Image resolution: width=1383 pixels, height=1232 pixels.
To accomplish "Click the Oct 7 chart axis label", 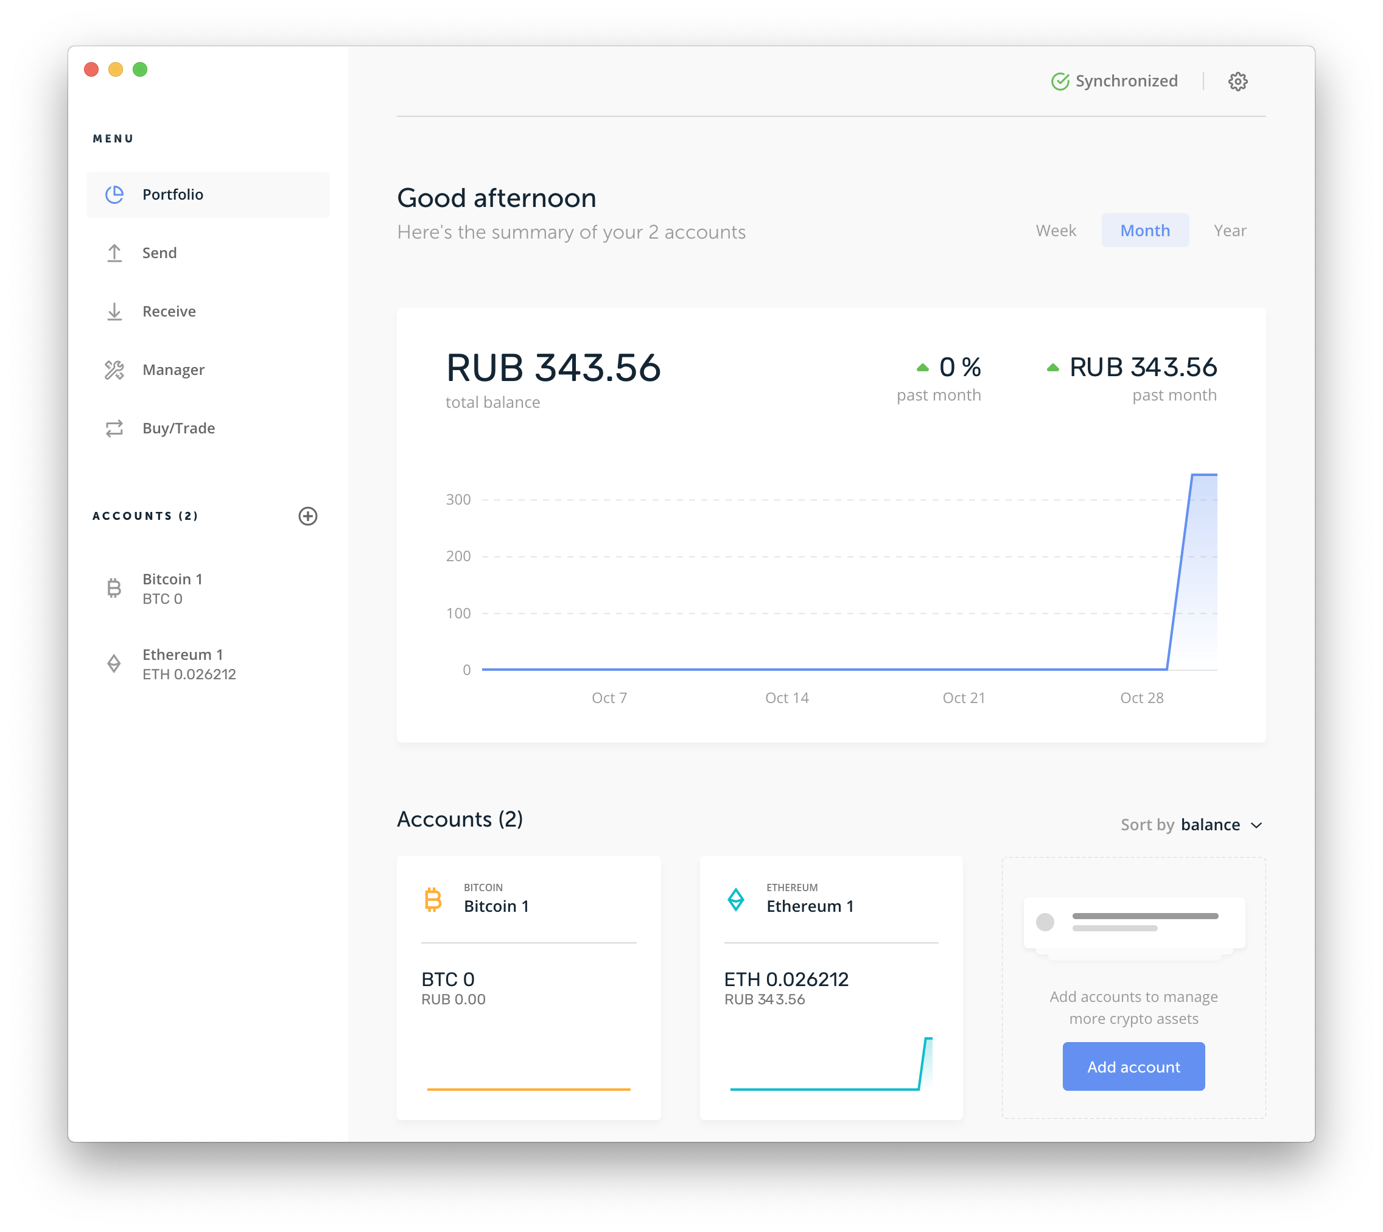I will 609,698.
